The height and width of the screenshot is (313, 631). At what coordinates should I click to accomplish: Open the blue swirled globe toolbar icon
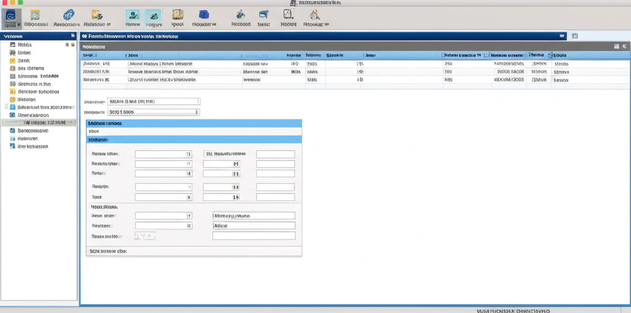68,15
